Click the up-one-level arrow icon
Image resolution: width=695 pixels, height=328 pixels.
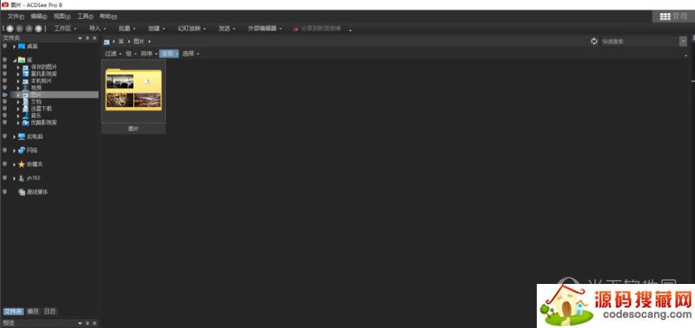pos(39,28)
